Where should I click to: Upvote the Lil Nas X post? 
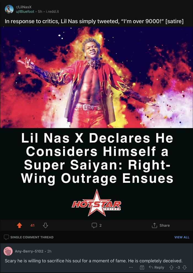click(20, 225)
